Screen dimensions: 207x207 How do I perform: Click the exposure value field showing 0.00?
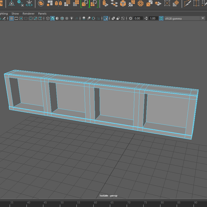(137, 18)
